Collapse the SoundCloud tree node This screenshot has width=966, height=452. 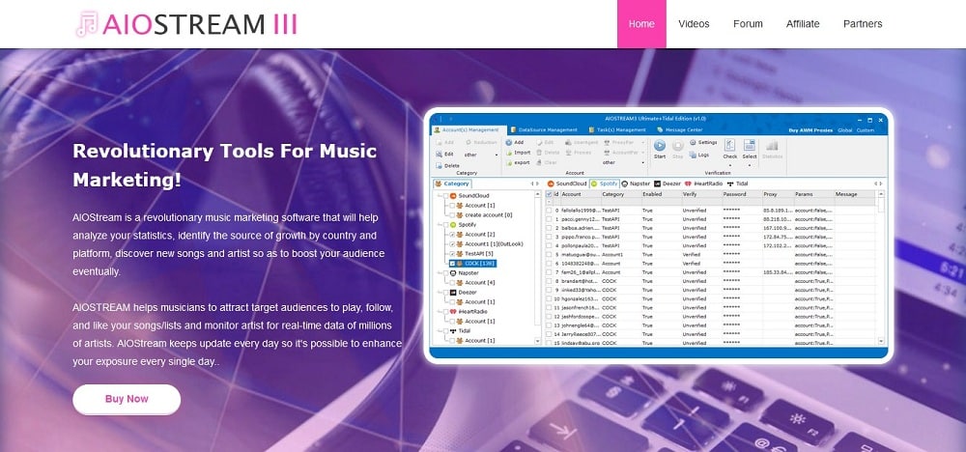pos(439,195)
